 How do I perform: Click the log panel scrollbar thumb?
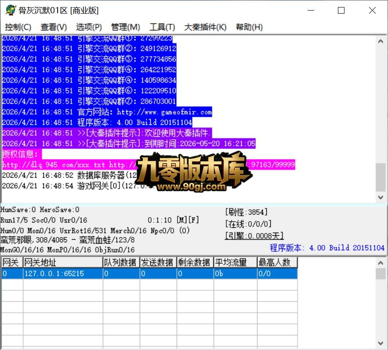381,177
